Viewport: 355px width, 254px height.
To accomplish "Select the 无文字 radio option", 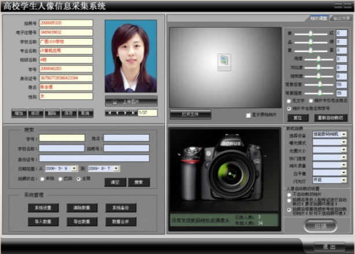I will click(x=290, y=100).
